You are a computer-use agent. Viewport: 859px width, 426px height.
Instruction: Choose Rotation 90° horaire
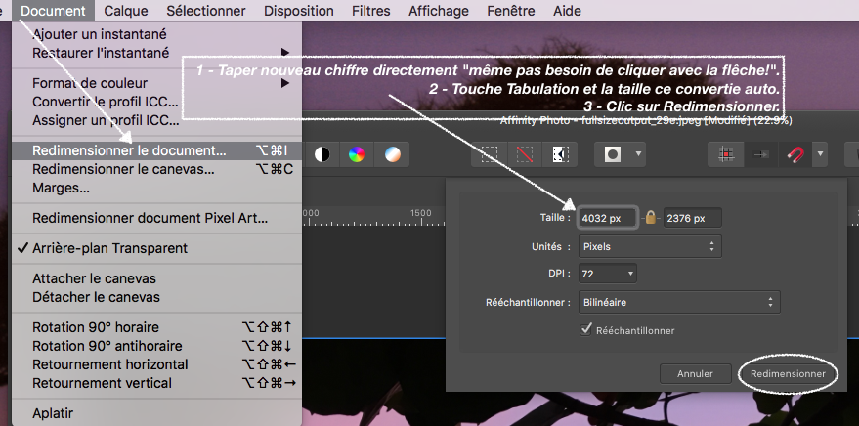(x=156, y=327)
